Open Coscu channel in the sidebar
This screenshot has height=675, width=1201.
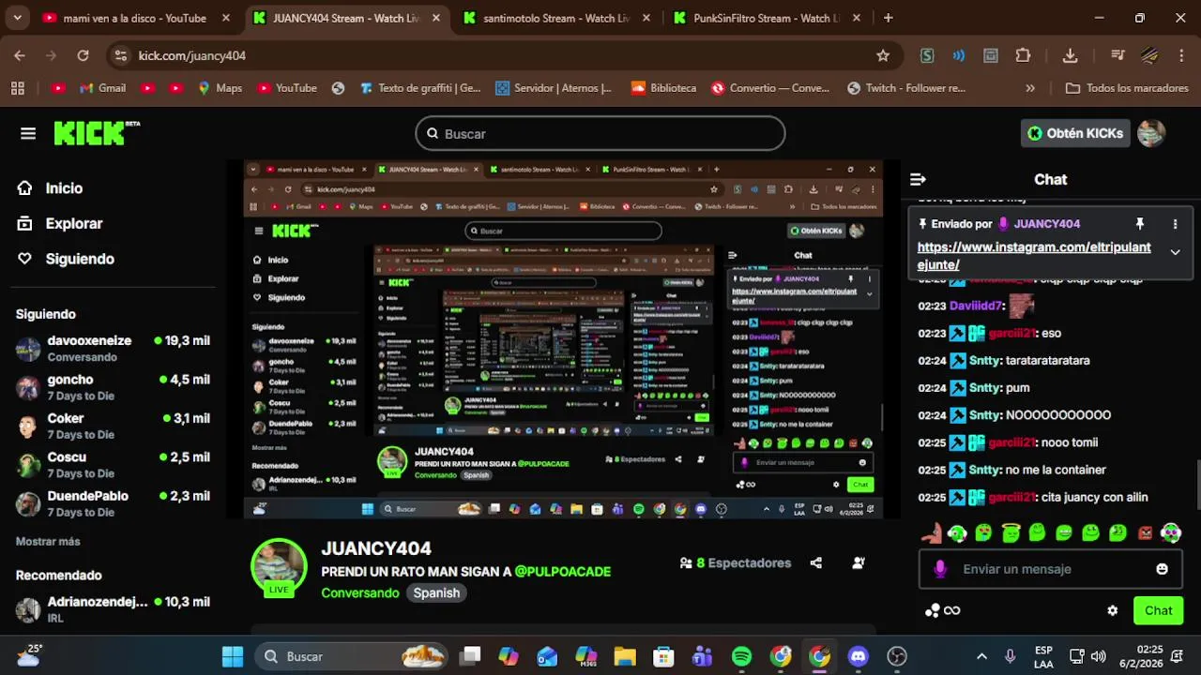click(x=113, y=464)
